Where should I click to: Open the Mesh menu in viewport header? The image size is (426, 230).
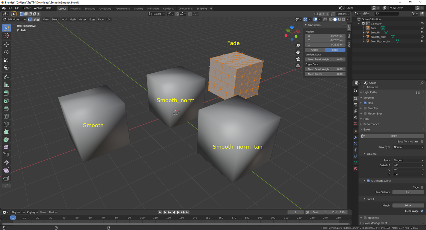coord(73,19)
